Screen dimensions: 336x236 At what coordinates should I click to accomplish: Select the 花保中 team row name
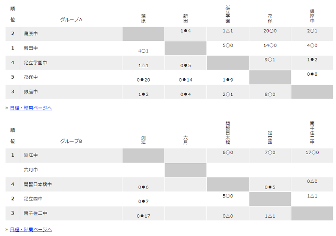31,77
